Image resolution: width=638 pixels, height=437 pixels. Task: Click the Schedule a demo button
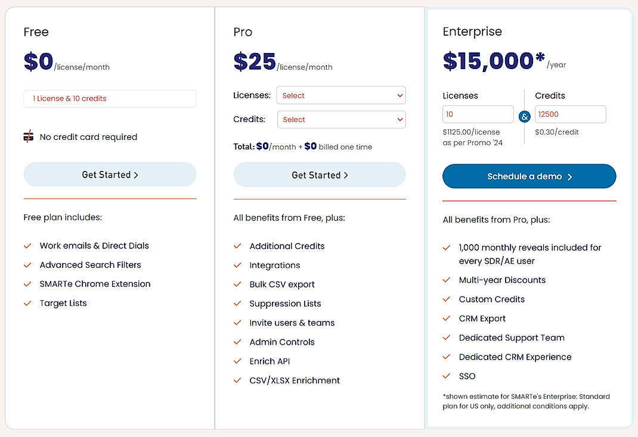tap(529, 176)
